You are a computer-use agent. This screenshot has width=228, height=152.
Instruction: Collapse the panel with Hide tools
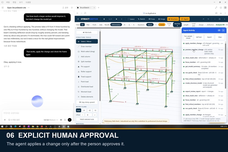87,32
